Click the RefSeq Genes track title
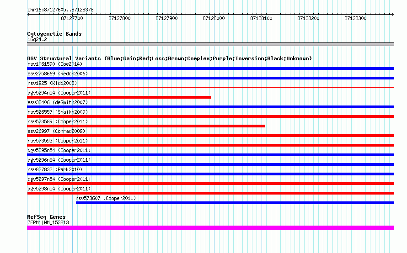Image resolution: width=407 pixels, height=253 pixels. coord(46,217)
